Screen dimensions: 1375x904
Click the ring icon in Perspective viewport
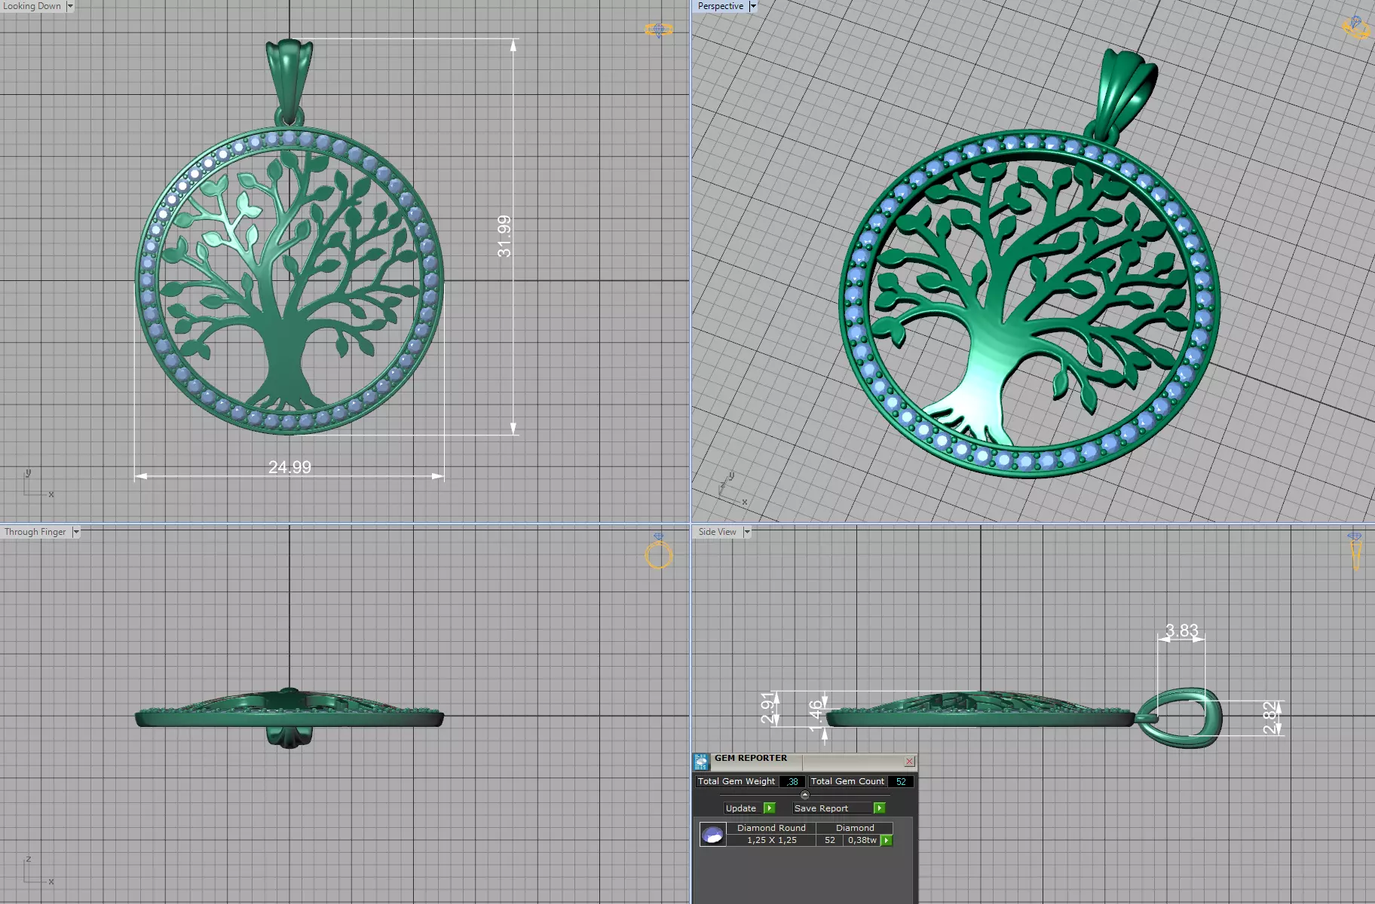[1356, 28]
